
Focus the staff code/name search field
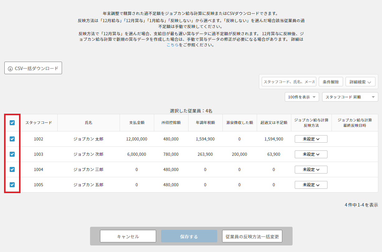click(x=289, y=82)
